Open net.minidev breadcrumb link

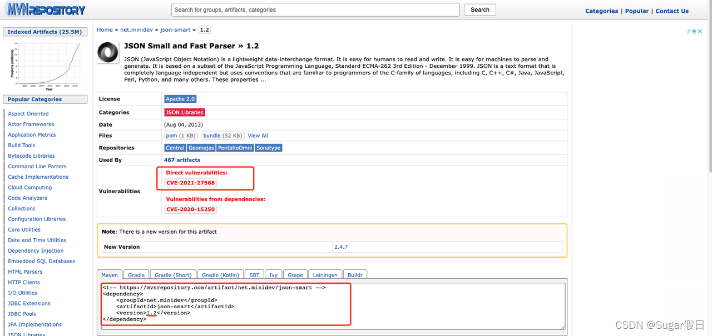tap(137, 30)
